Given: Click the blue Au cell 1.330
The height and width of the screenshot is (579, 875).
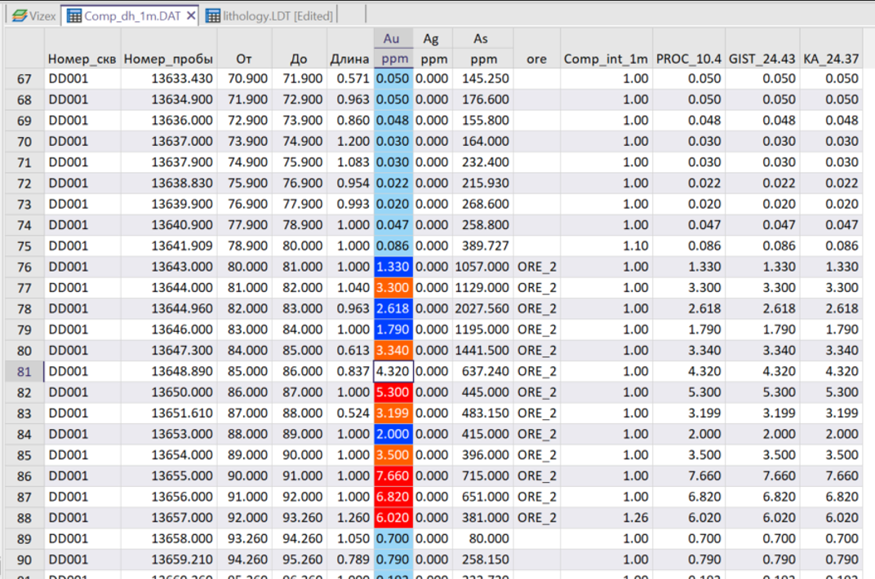Looking at the screenshot, I should click(x=393, y=267).
